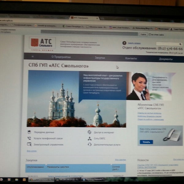Click the Все новости link
Viewport: 184px width, 184px height.
point(178,159)
